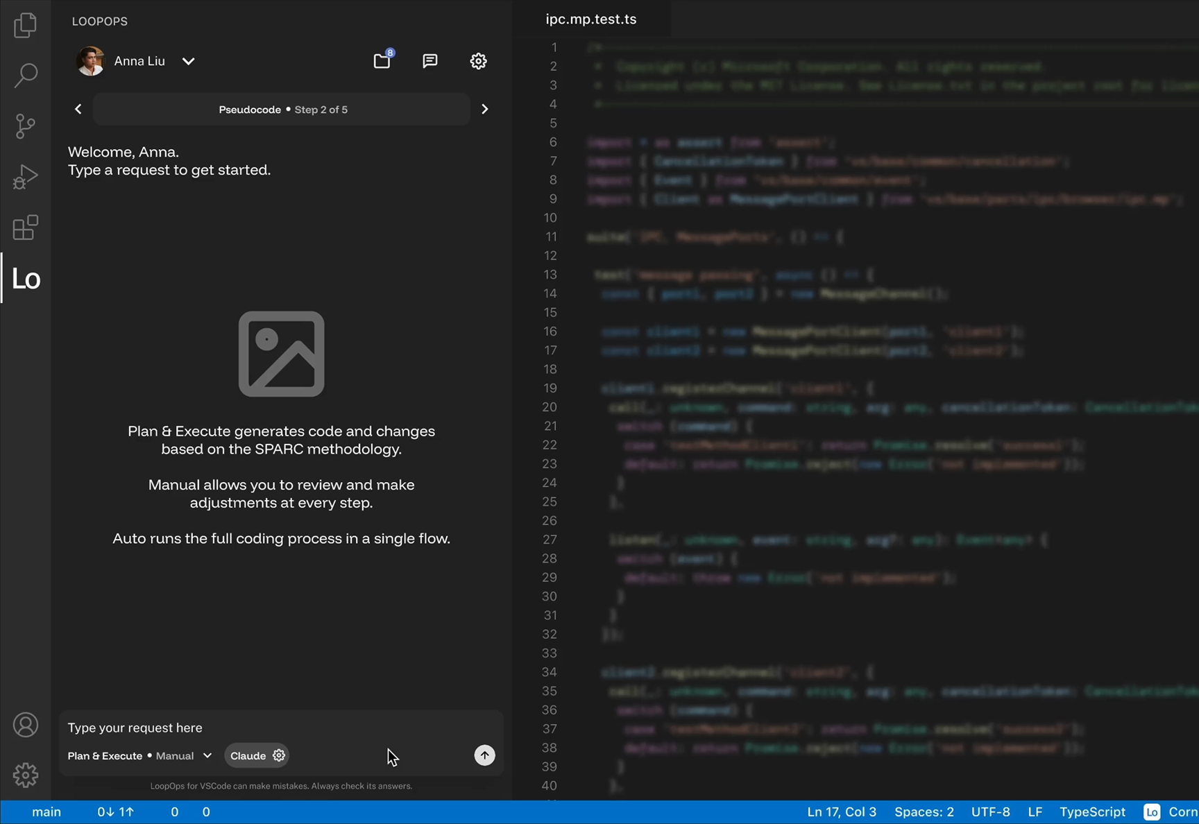Click line number 1 in the gutter
This screenshot has width=1199, height=824.
click(x=554, y=47)
